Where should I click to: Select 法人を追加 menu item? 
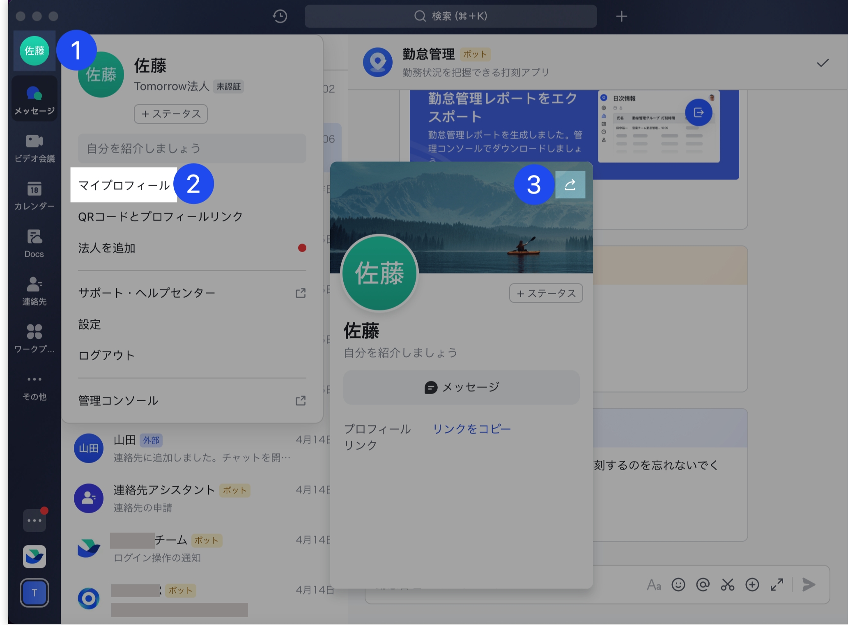pos(192,248)
